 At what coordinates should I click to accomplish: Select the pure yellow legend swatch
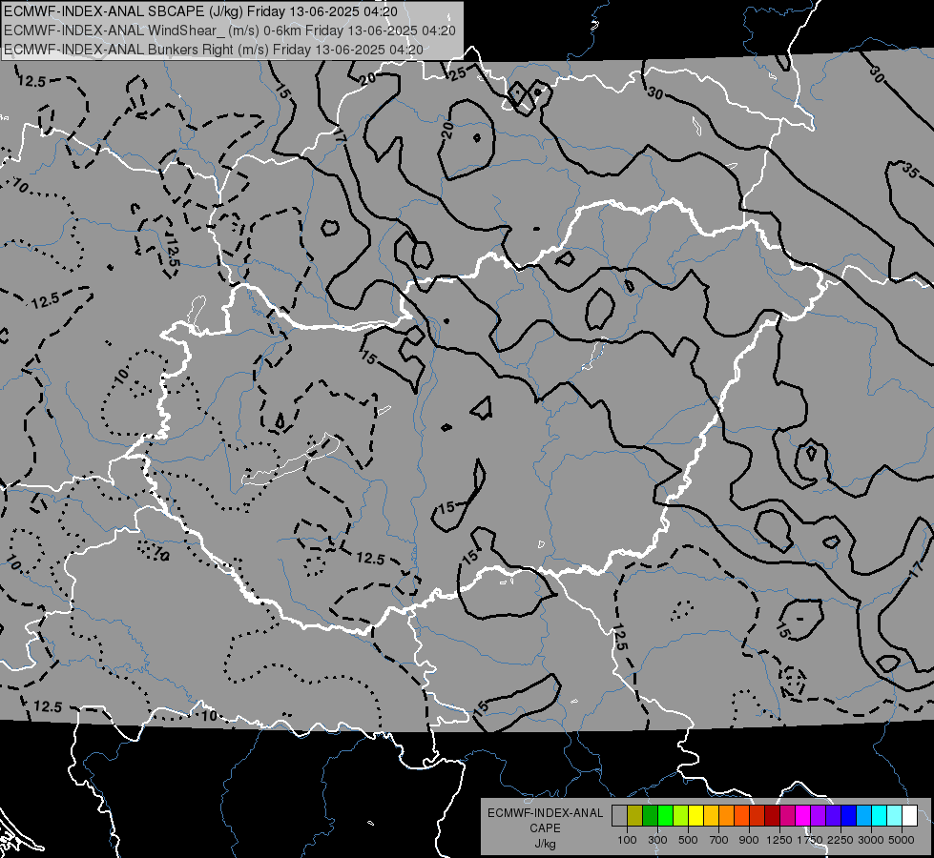point(696,815)
